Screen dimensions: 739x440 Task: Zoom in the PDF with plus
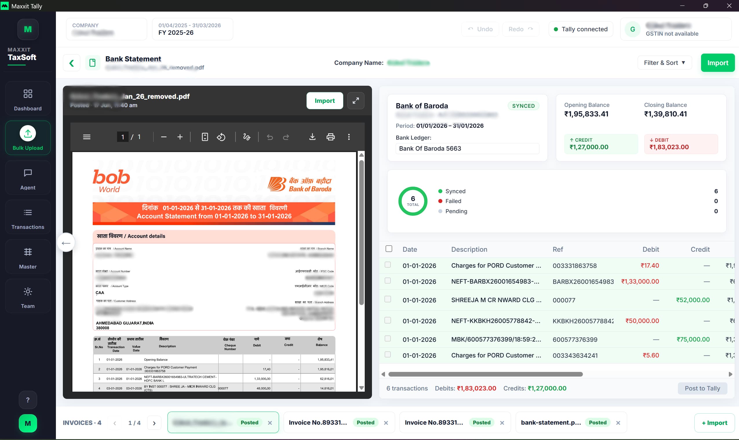180,137
